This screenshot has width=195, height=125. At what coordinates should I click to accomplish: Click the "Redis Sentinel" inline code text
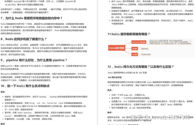coord(24,113)
